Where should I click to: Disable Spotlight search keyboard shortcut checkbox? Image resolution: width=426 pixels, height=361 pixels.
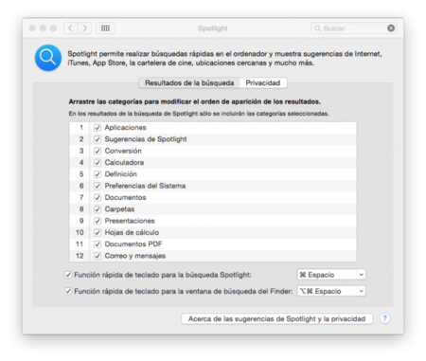click(68, 275)
